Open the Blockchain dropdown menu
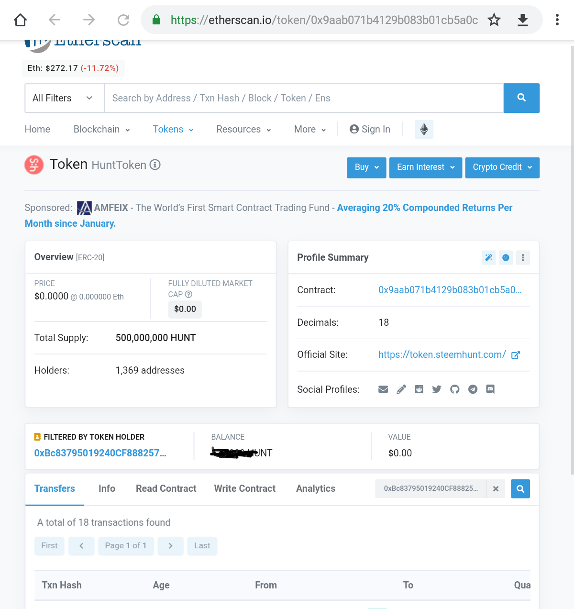Viewport: 574px width, 609px height. [102, 129]
